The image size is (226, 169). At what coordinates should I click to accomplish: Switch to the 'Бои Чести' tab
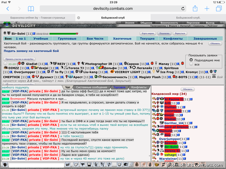(95, 39)
